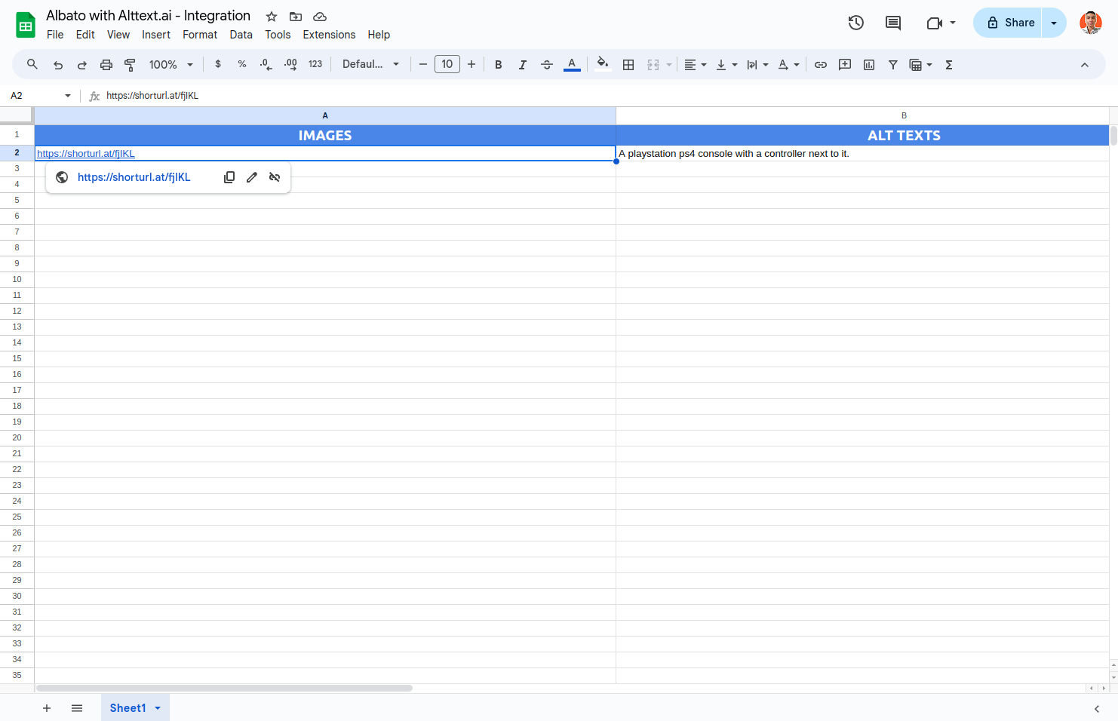Increase decimal places

click(x=290, y=65)
